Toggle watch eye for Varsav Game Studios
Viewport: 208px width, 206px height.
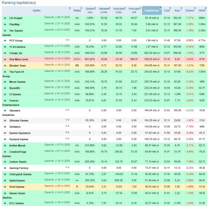5,193
